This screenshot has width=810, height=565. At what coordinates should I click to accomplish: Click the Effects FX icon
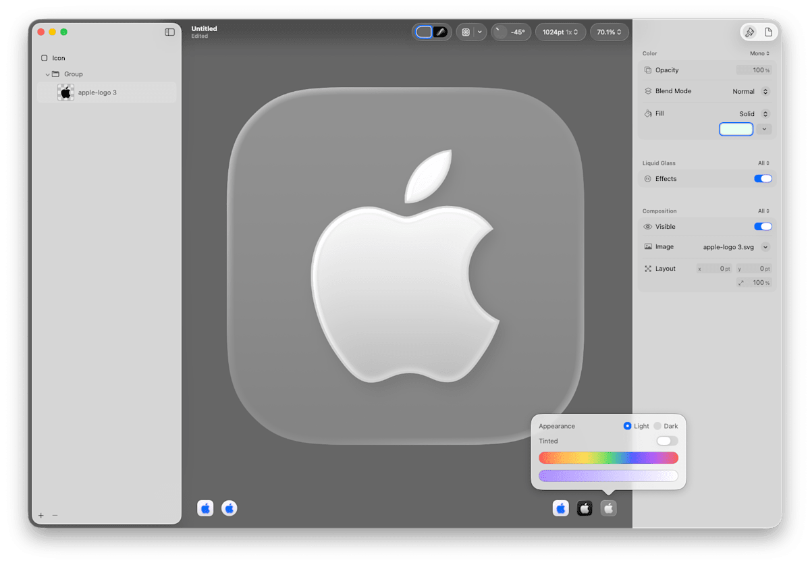click(648, 179)
